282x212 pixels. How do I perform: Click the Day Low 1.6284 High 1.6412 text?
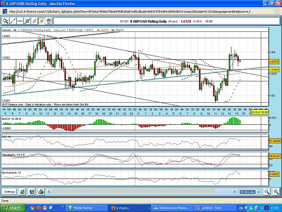74,30
